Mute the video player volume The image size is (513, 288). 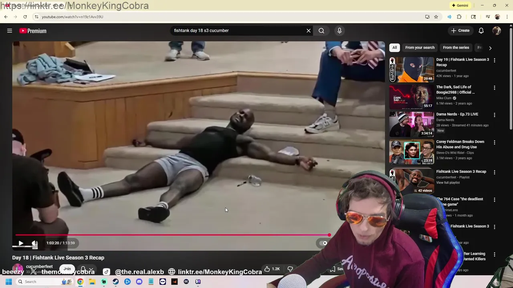(35, 243)
